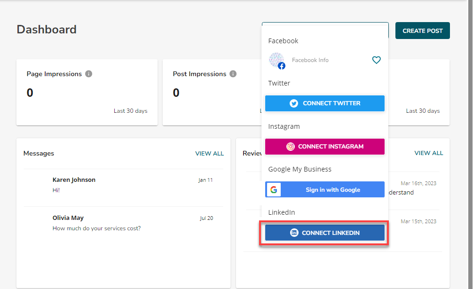The height and width of the screenshot is (289, 473).
Task: Click the Twitter section label
Action: (279, 83)
